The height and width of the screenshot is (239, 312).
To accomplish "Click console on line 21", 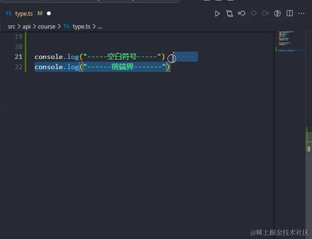I will 49,57.
